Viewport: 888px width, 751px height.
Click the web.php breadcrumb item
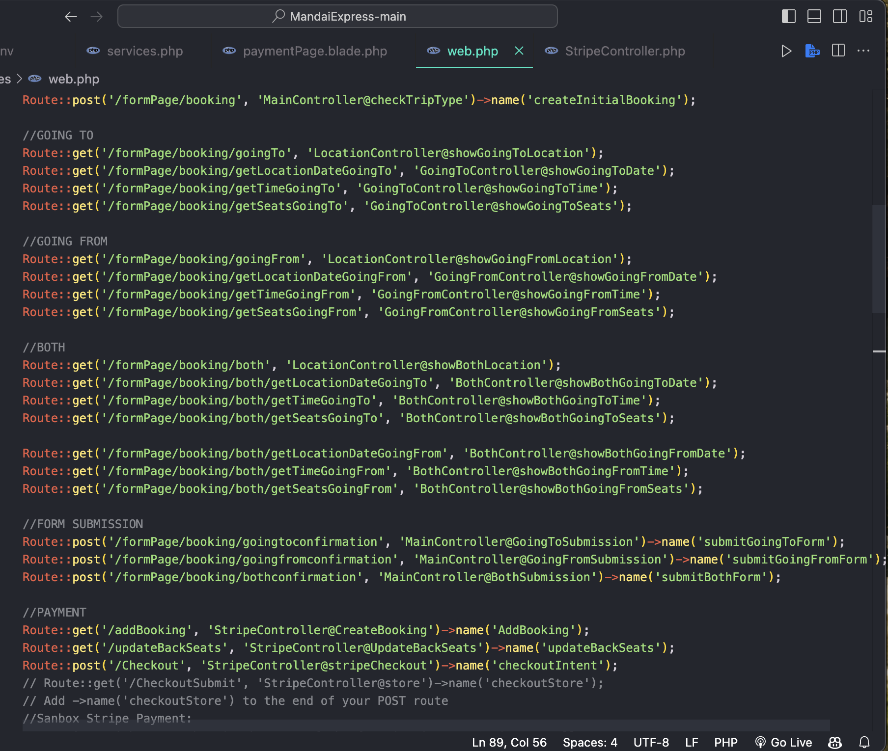pos(74,79)
